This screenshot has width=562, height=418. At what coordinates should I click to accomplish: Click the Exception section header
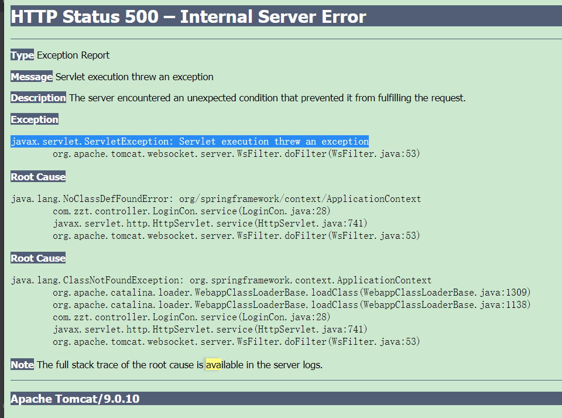pos(34,119)
